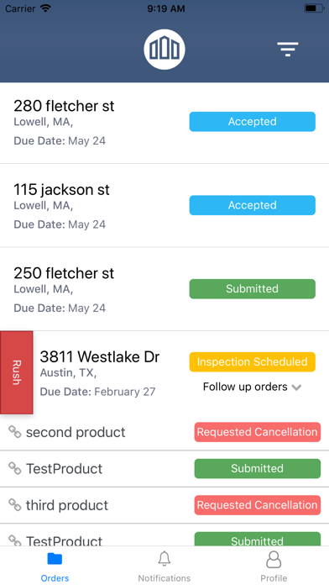The width and height of the screenshot is (329, 585).
Task: Tap link icon beside second product
Action: [x=15, y=432]
